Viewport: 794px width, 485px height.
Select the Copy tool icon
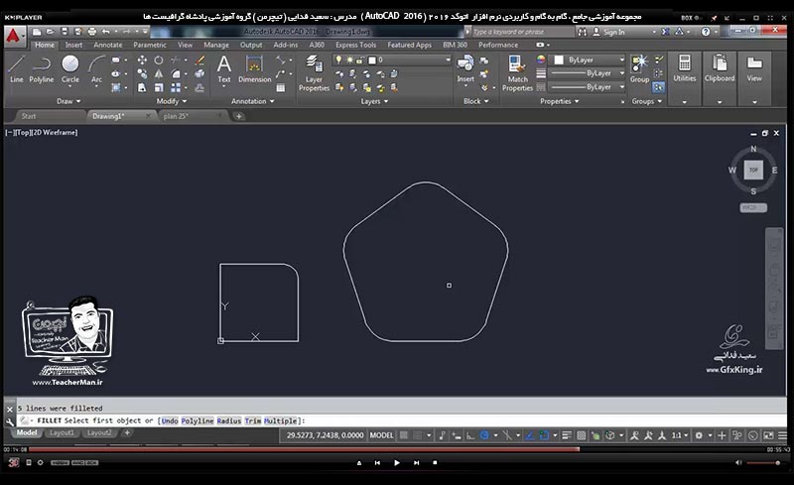point(142,74)
